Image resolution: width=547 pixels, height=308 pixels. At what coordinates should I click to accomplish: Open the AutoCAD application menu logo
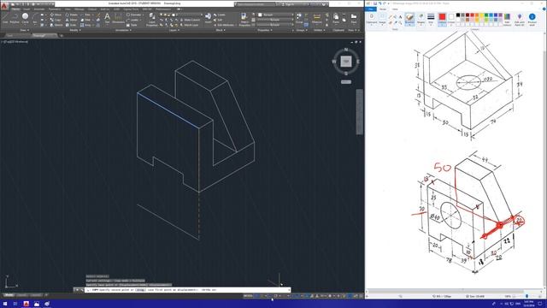coord(4,5)
